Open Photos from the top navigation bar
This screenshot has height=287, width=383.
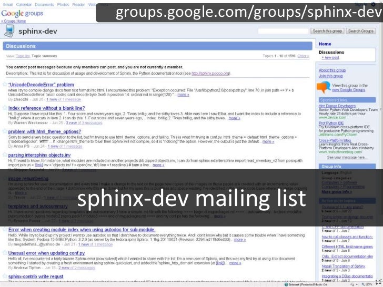coord(63,5)
